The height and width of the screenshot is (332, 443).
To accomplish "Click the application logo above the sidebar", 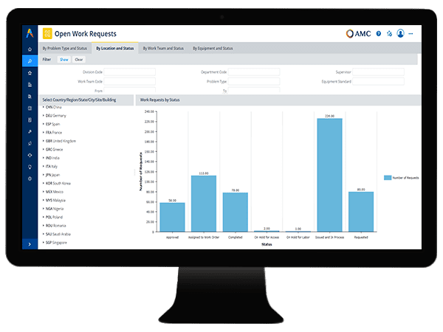I will 30,33.
